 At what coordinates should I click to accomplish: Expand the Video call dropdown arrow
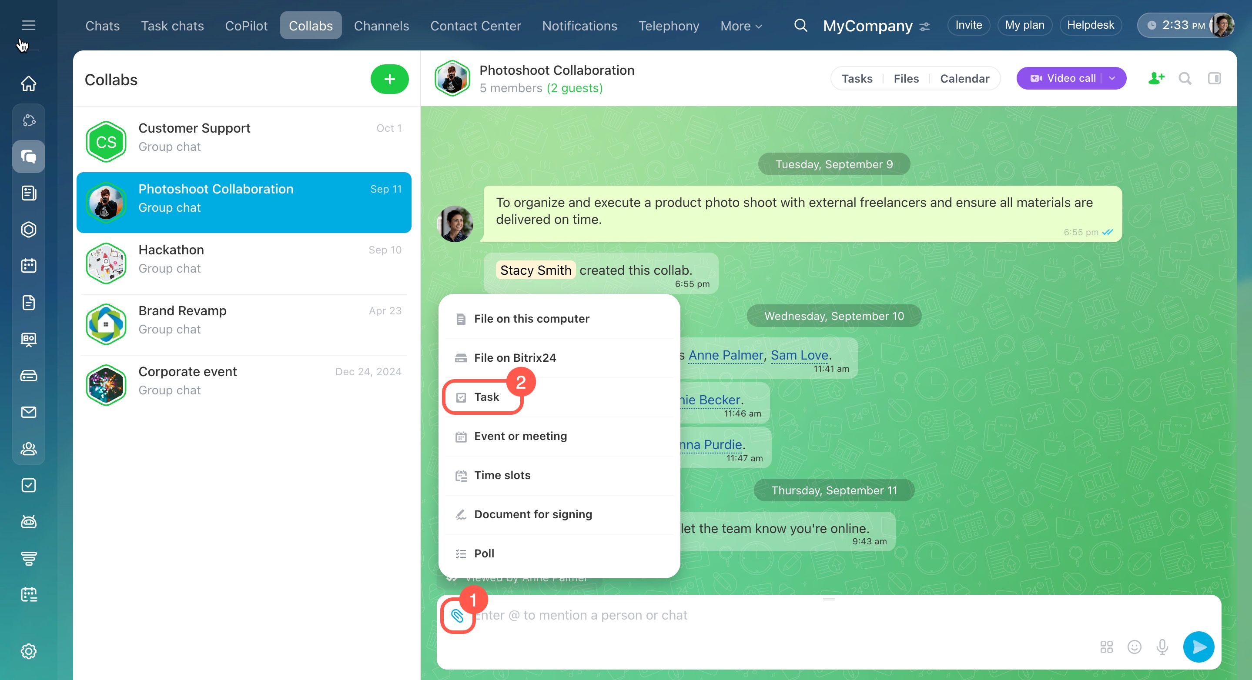pyautogui.click(x=1112, y=78)
